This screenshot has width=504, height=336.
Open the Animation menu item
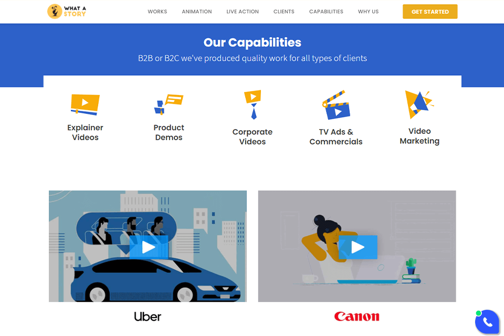tap(197, 12)
